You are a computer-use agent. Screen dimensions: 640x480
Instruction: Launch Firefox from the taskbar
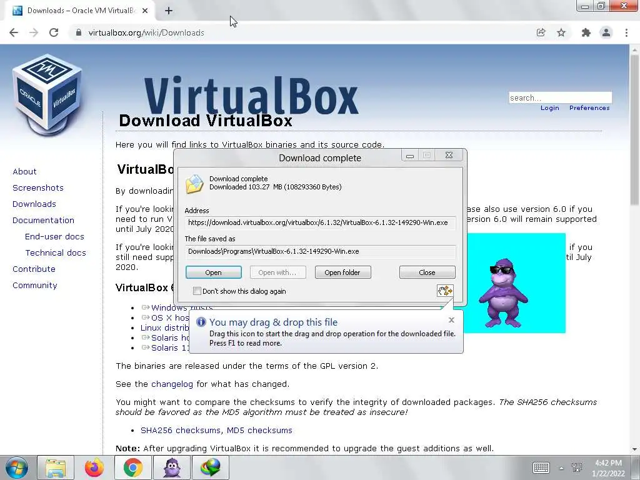tap(94, 467)
